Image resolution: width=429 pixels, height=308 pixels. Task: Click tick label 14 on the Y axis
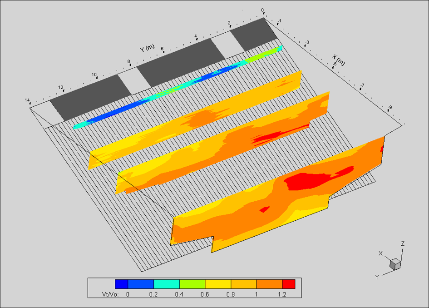[27, 100]
